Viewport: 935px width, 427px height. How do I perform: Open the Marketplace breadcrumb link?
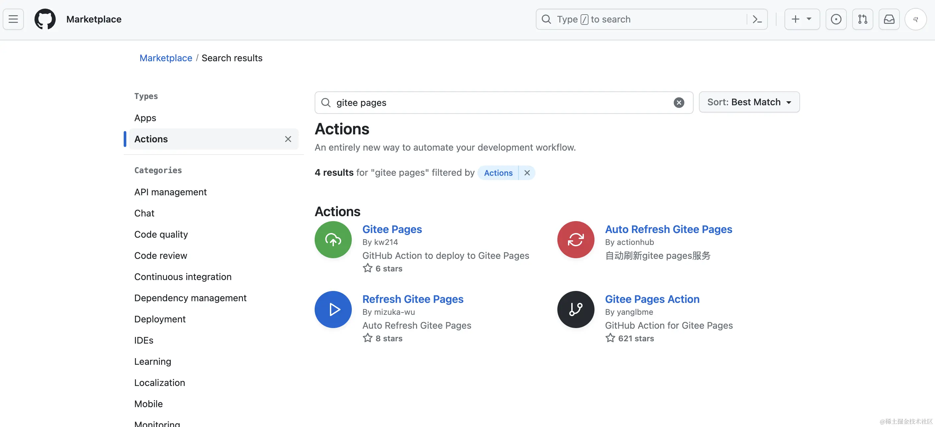tap(165, 58)
